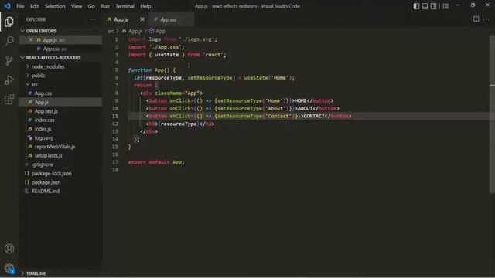Open the Extensions view

[x=9, y=100]
